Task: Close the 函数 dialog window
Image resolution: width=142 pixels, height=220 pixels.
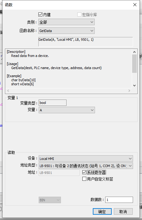Action: pyautogui.click(x=135, y=5)
